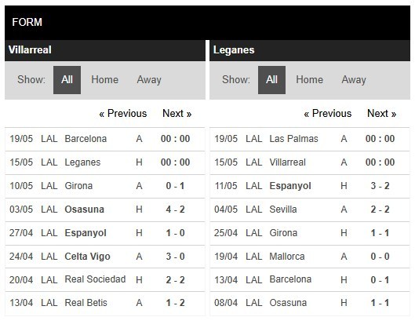Image resolution: width=415 pixels, height=328 pixels.
Task: Open Villarreal's Osasuna 4 - 2 match
Action: pyautogui.click(x=105, y=210)
